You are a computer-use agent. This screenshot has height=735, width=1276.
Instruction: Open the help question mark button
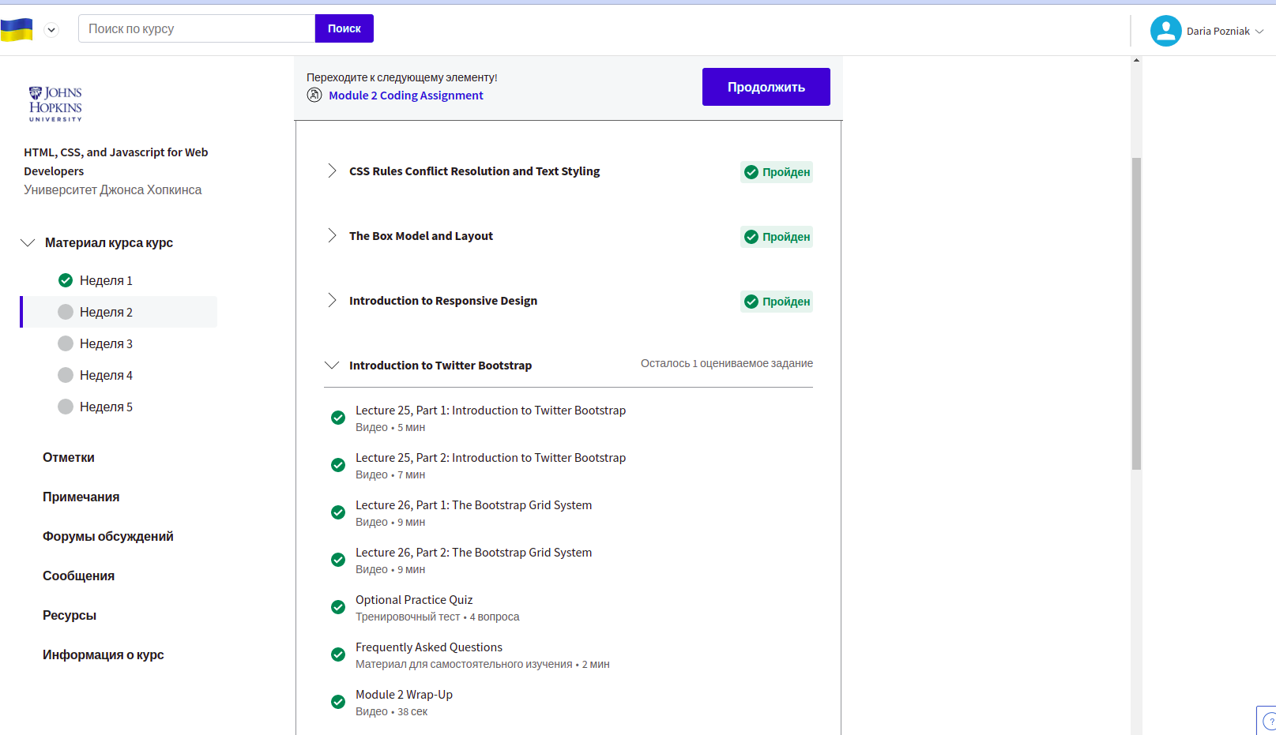click(1267, 720)
